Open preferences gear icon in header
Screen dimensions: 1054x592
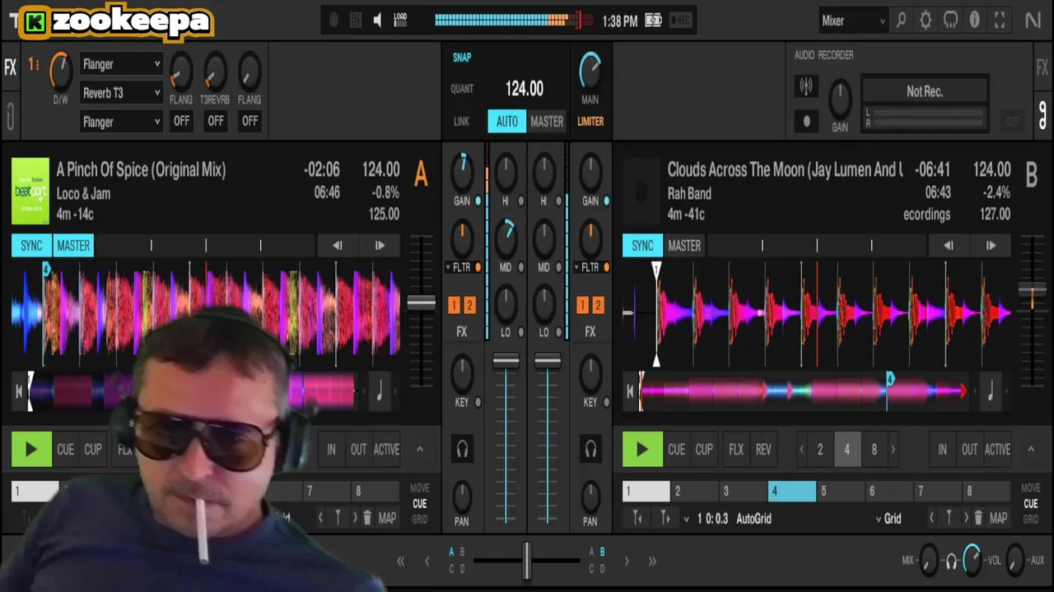pos(926,21)
